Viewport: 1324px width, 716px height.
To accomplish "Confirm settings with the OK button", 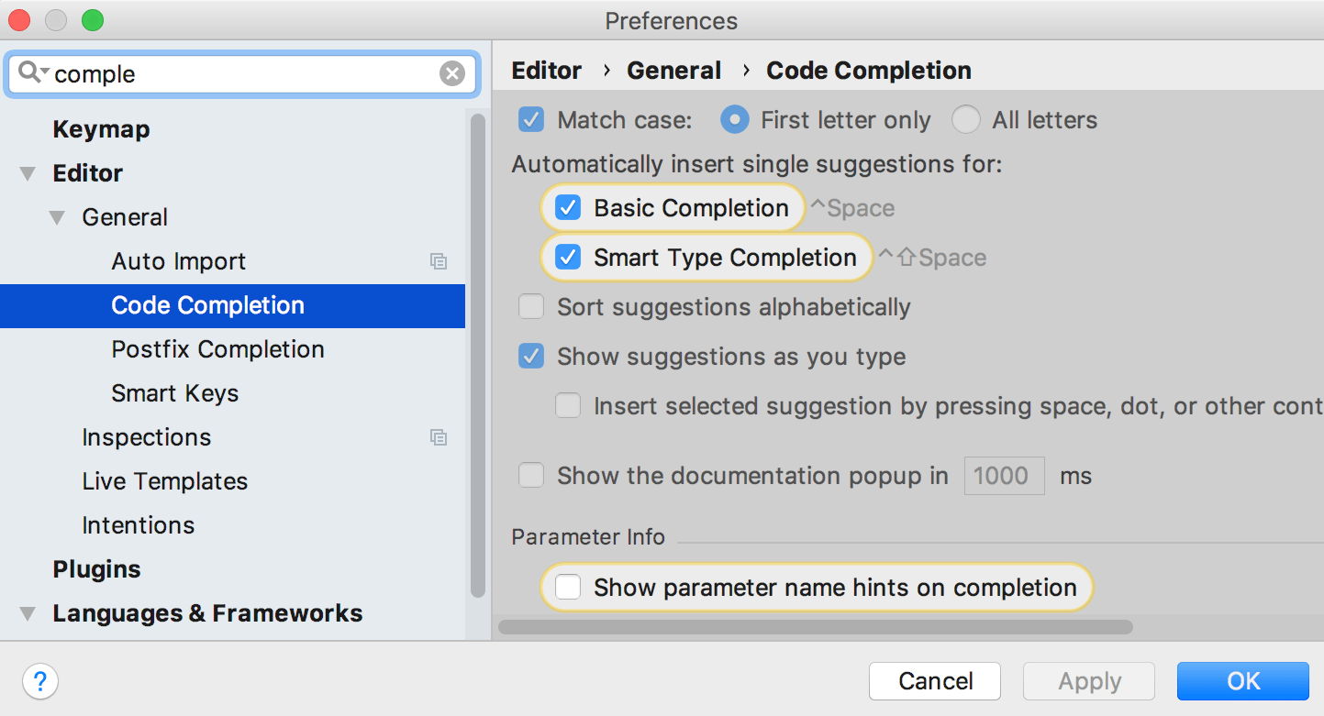I will (x=1243, y=681).
